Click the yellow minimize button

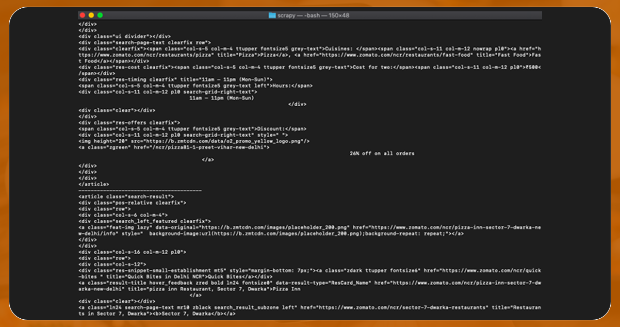click(x=90, y=15)
